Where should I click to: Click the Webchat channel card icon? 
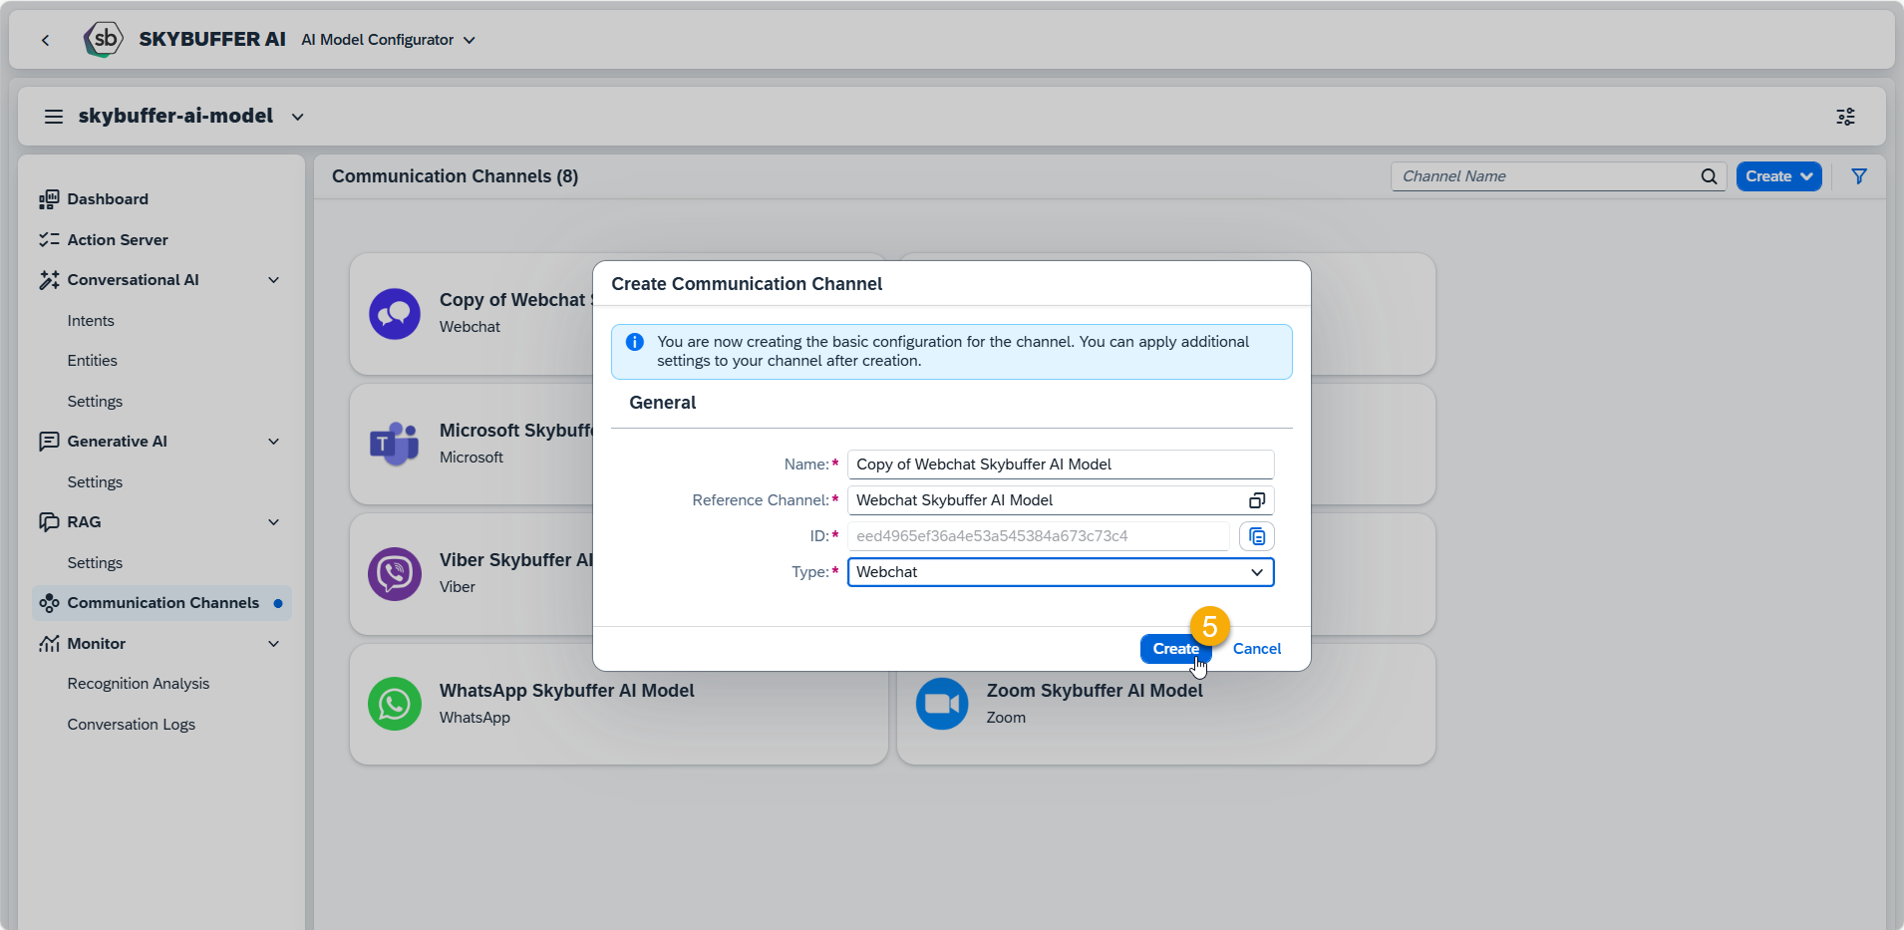[x=395, y=314]
